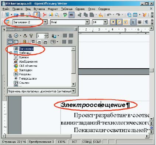Screen dimensions: 156x145
Task: Open the Таблица menu
Action: tap(67, 9)
